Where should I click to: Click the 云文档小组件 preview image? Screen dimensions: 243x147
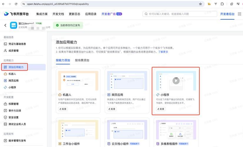pos(127,130)
